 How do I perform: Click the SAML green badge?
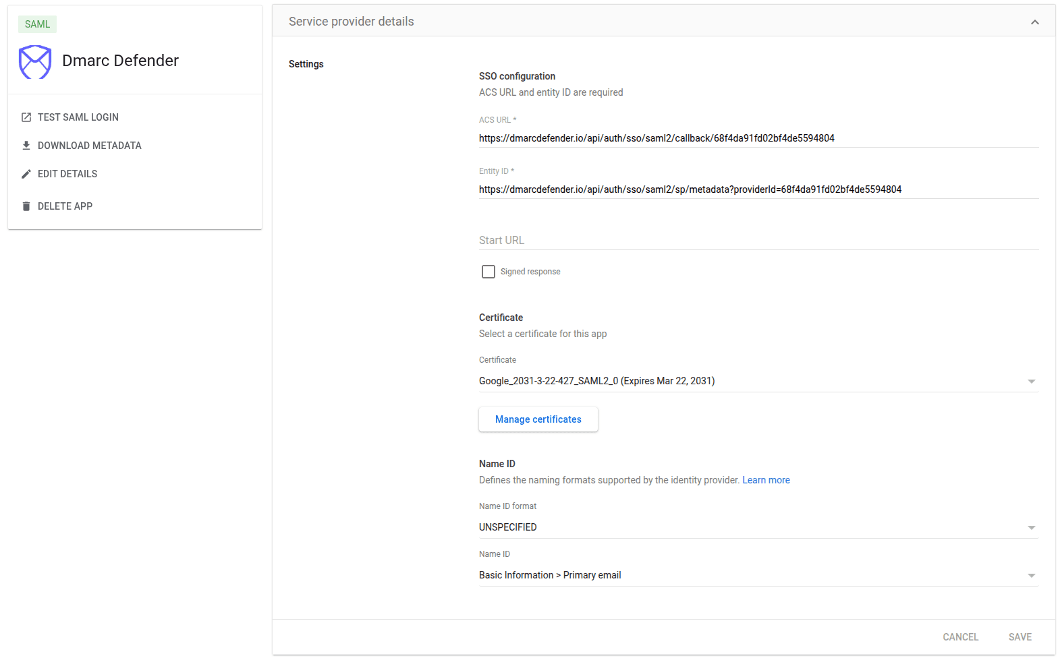pos(37,24)
